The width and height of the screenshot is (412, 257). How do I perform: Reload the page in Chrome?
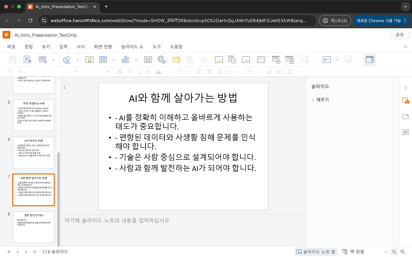click(30, 21)
